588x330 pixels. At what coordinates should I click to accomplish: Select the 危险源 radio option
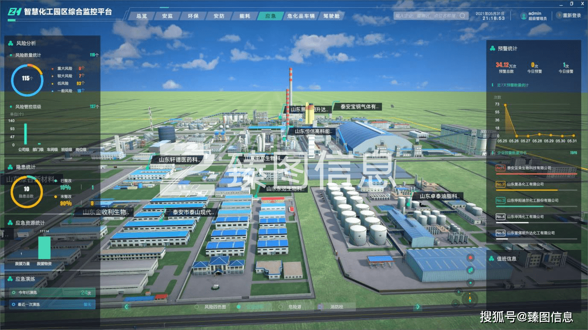point(290,307)
